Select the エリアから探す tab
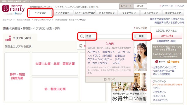The height and width of the screenshot is (105, 187). [20, 38]
